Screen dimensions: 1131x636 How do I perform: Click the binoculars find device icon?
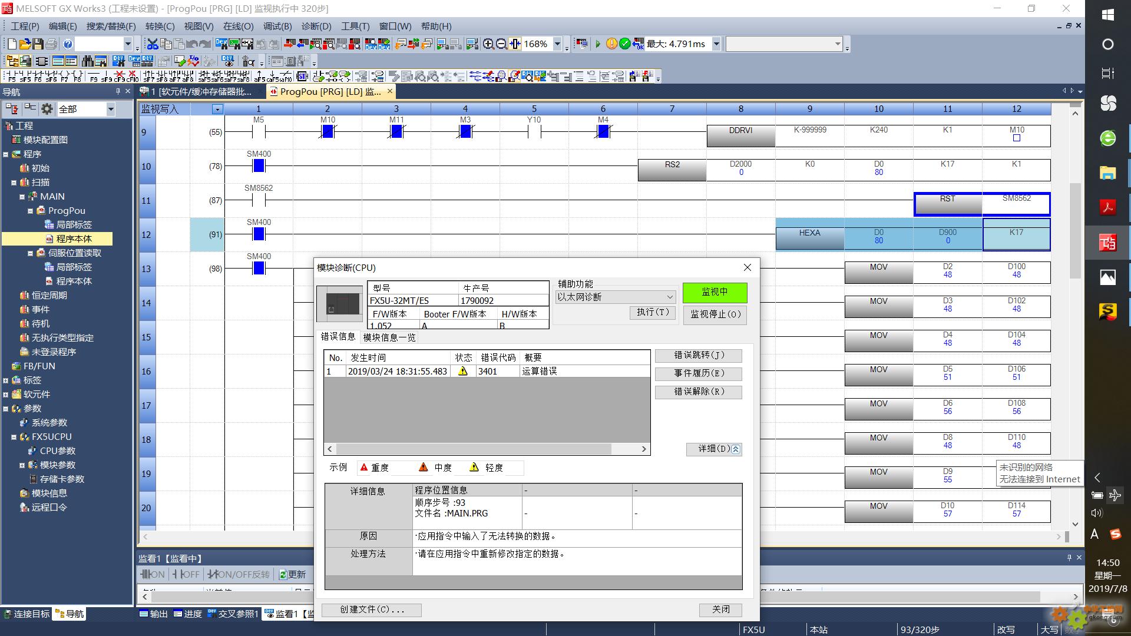[88, 61]
